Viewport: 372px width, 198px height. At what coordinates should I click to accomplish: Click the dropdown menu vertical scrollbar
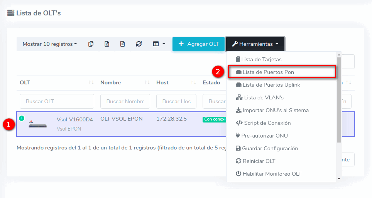pos(339,100)
